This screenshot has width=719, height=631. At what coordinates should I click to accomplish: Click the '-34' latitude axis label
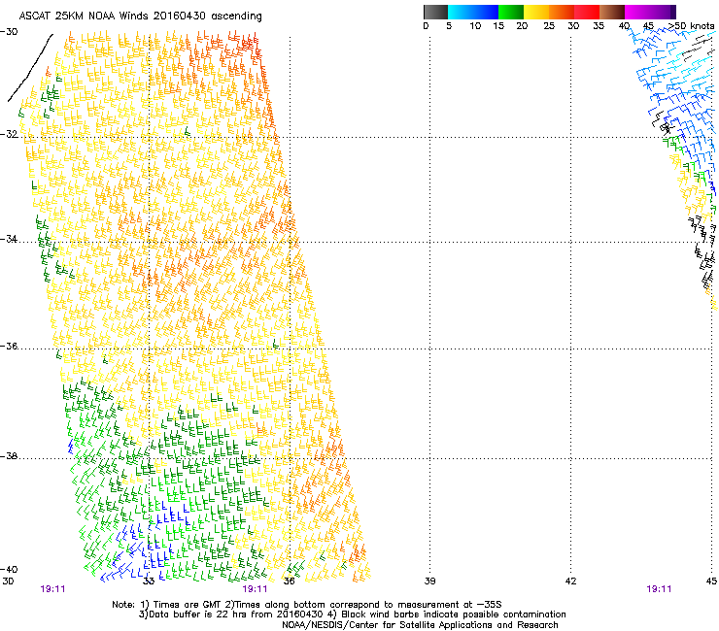(x=9, y=239)
